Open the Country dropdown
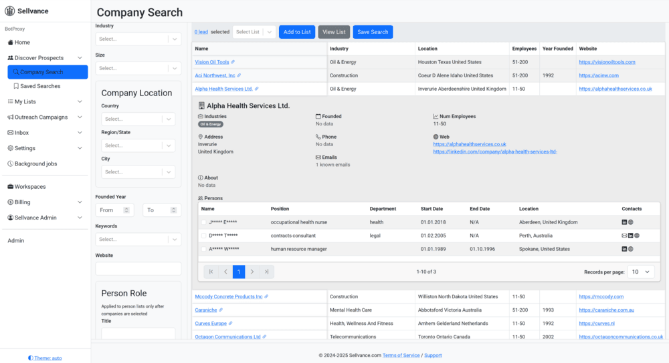This screenshot has height=363, width=669. (138, 119)
